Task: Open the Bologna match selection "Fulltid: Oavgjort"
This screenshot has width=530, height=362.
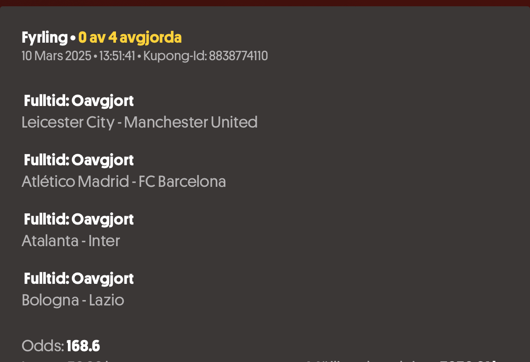Action: (x=79, y=278)
